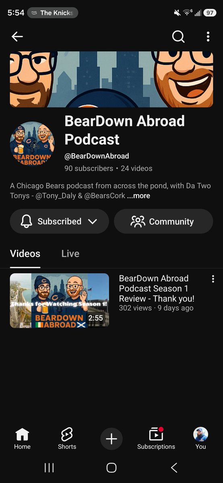
Task: Open Shorts in bottom navigation
Action: pyautogui.click(x=67, y=438)
